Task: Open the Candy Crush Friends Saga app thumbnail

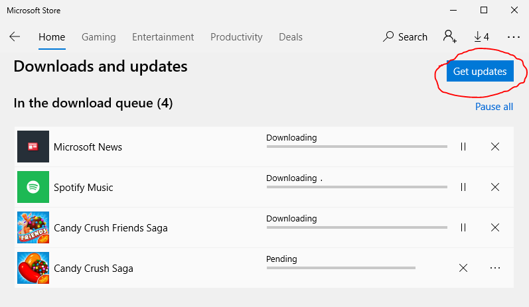Action: [x=33, y=227]
